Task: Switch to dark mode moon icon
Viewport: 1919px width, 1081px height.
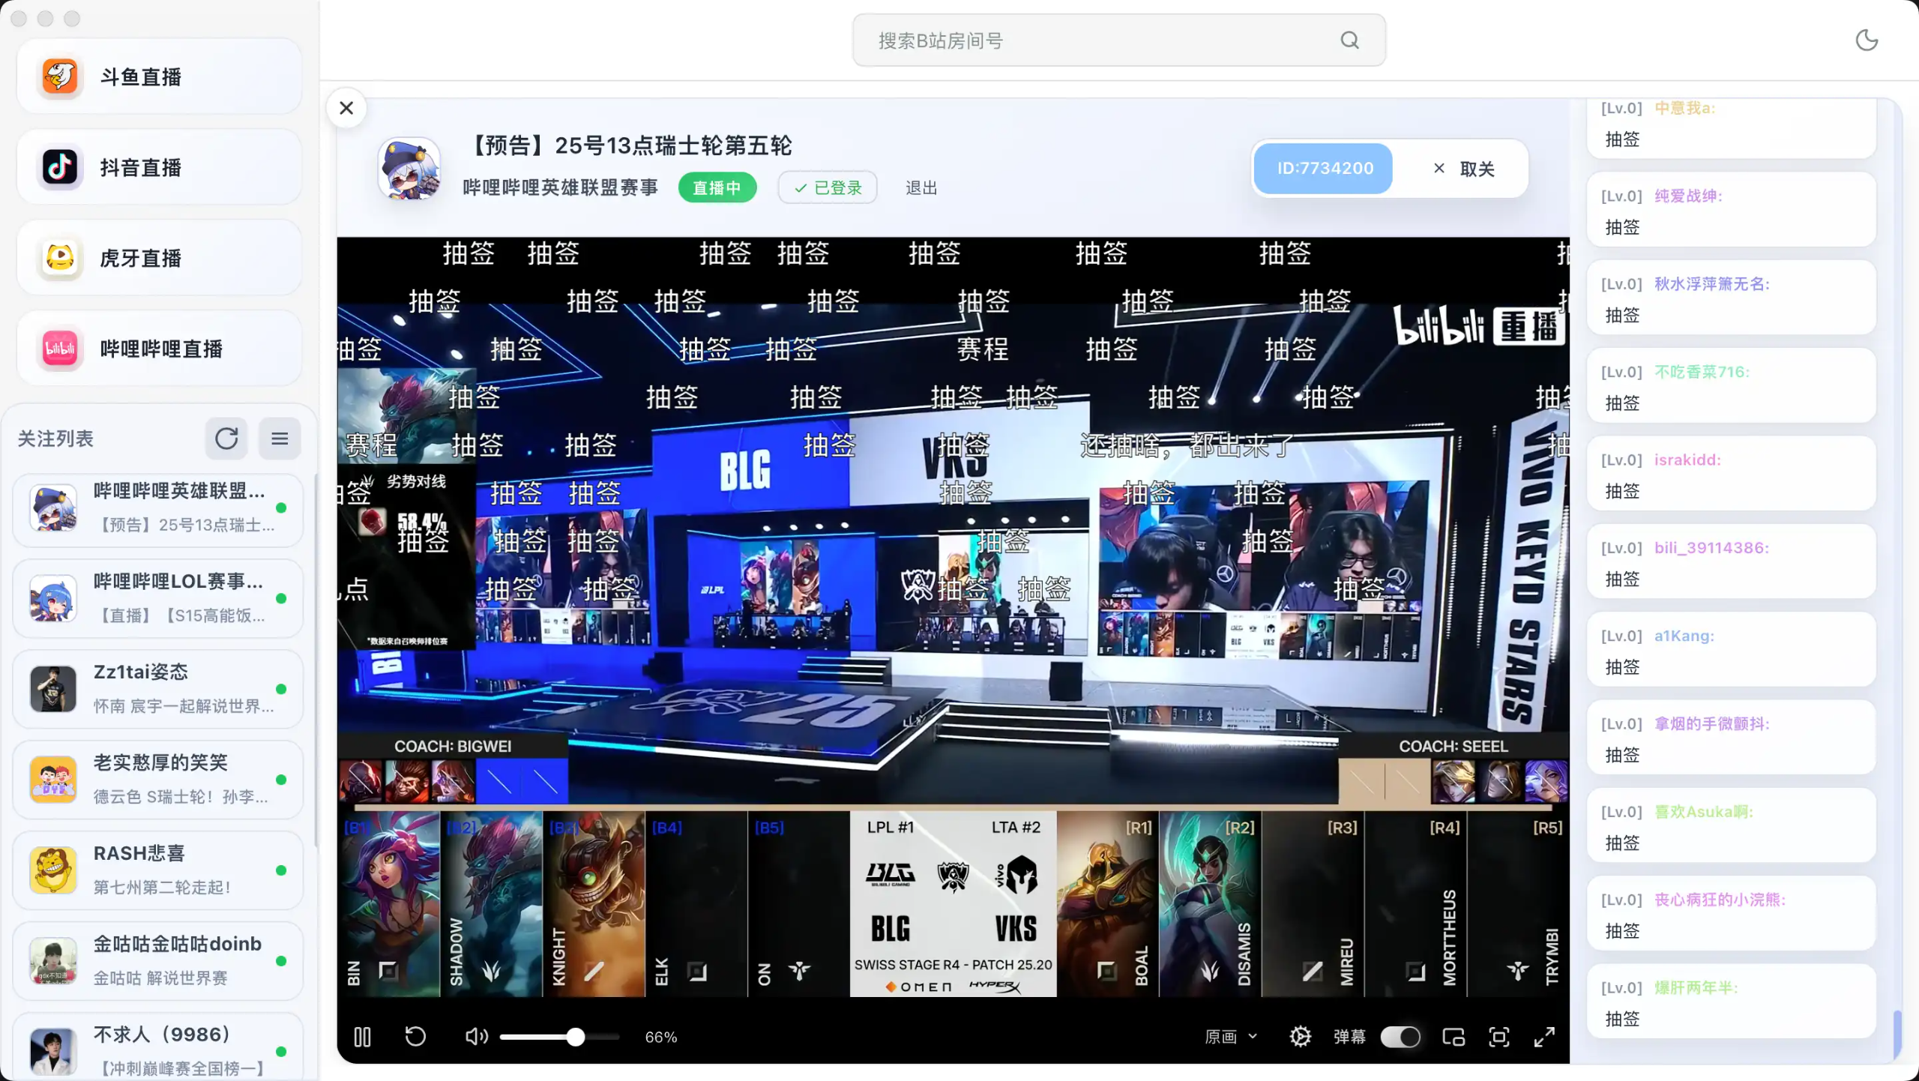Action: tap(1866, 40)
